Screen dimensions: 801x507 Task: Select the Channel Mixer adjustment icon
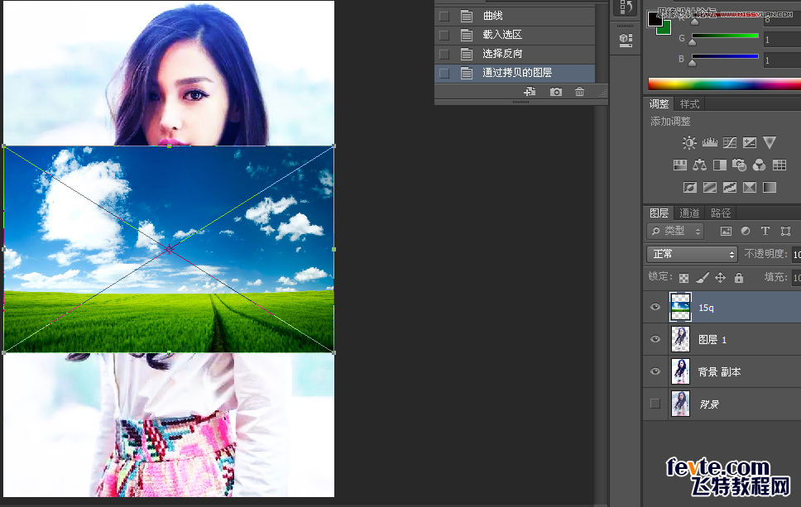[x=760, y=165]
